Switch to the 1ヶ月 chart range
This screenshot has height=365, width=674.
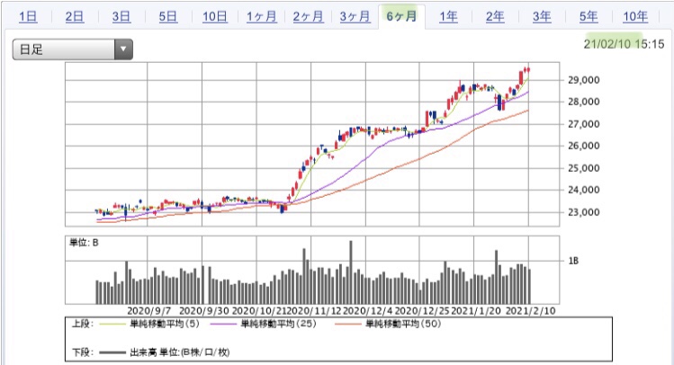261,17
